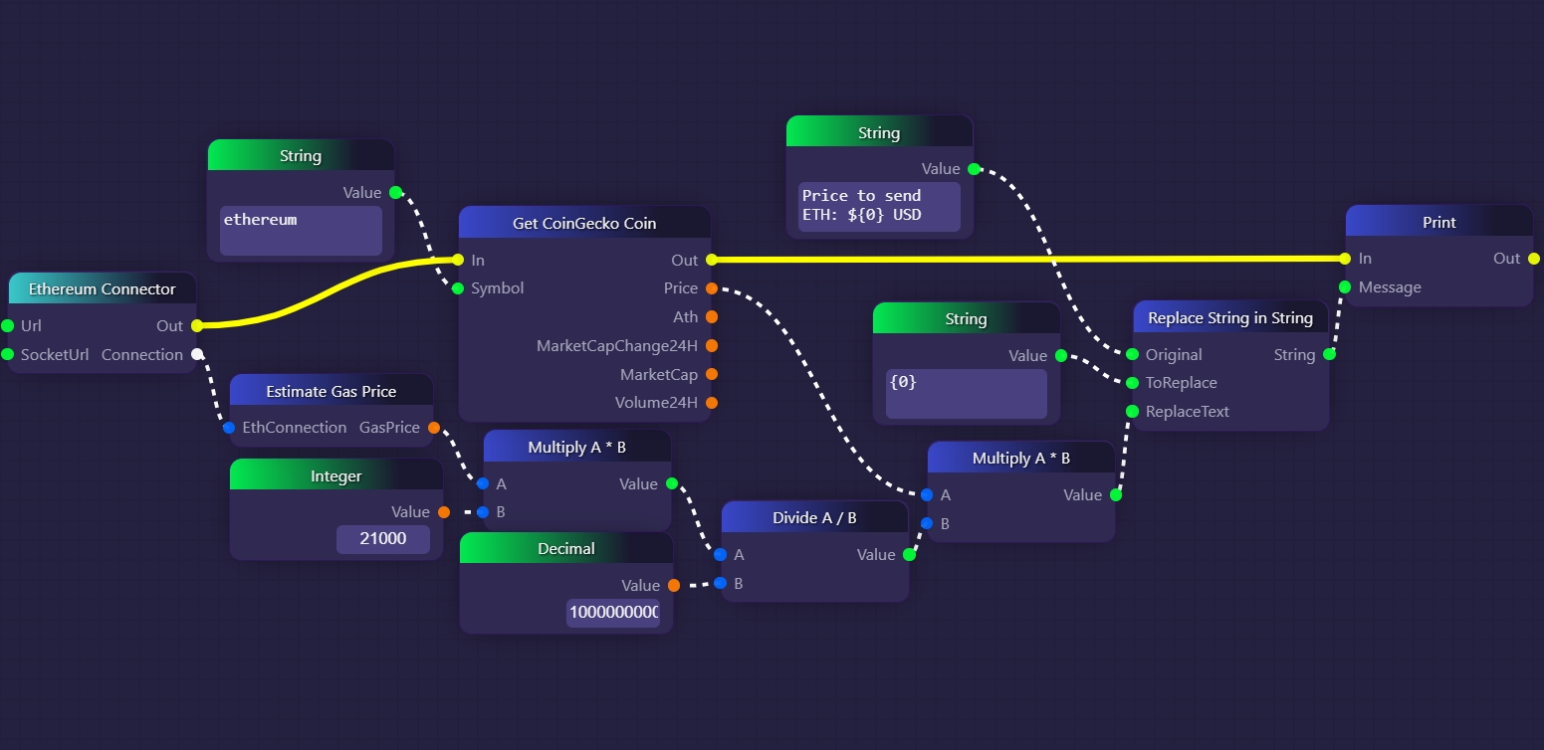Click the GasPrice output port

click(x=433, y=428)
